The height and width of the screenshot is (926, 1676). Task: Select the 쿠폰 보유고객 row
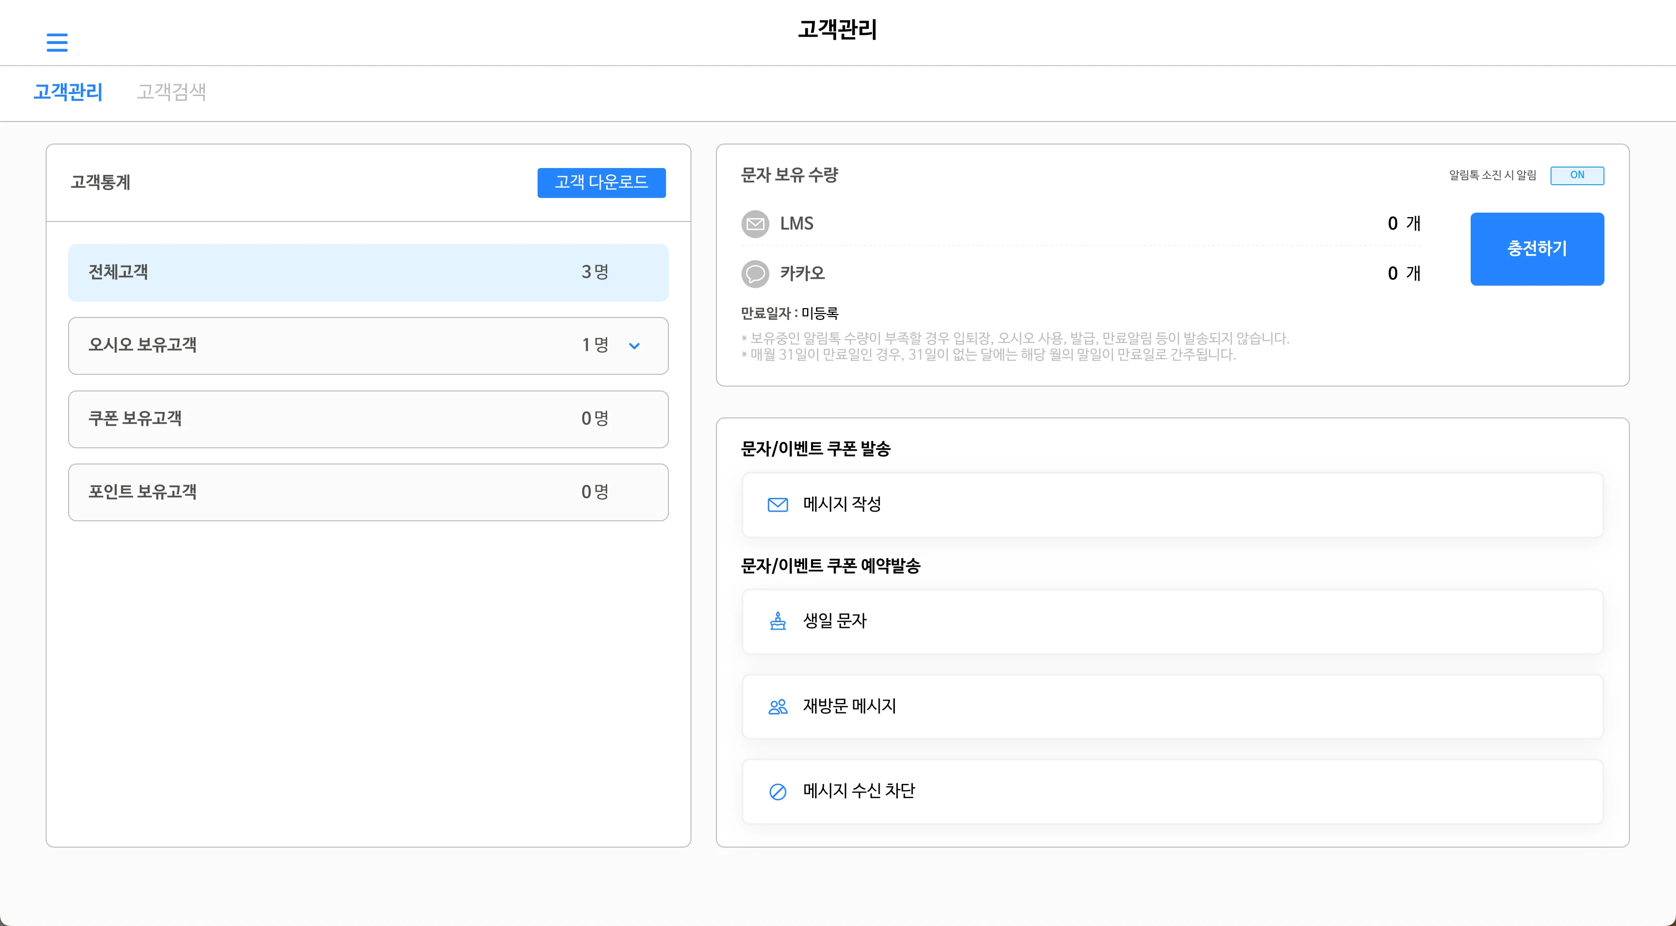(x=368, y=419)
